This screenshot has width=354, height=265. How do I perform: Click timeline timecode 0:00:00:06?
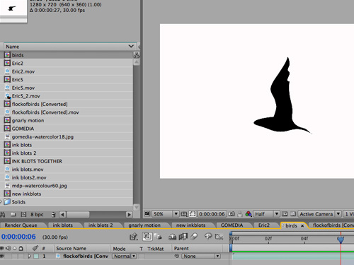pos(18,237)
